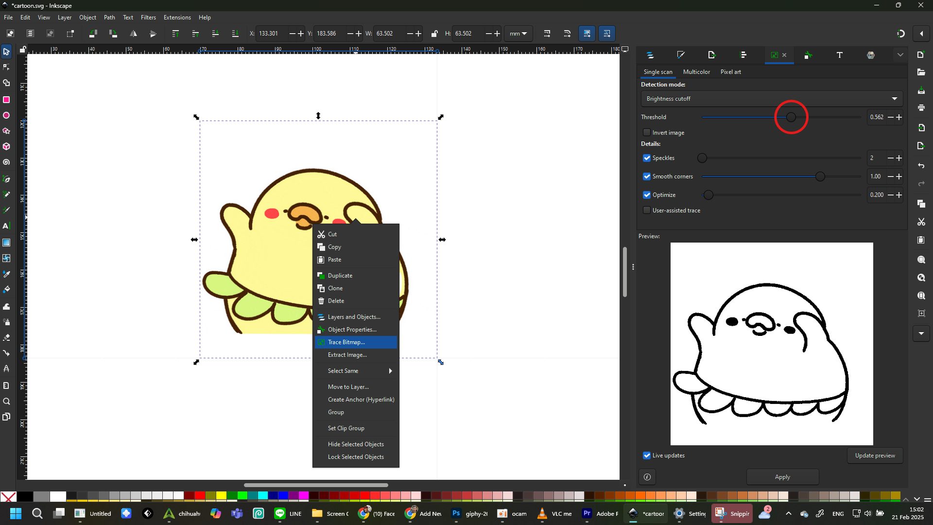Select the Ellipse tool
Image resolution: width=933 pixels, height=525 pixels.
[6, 116]
